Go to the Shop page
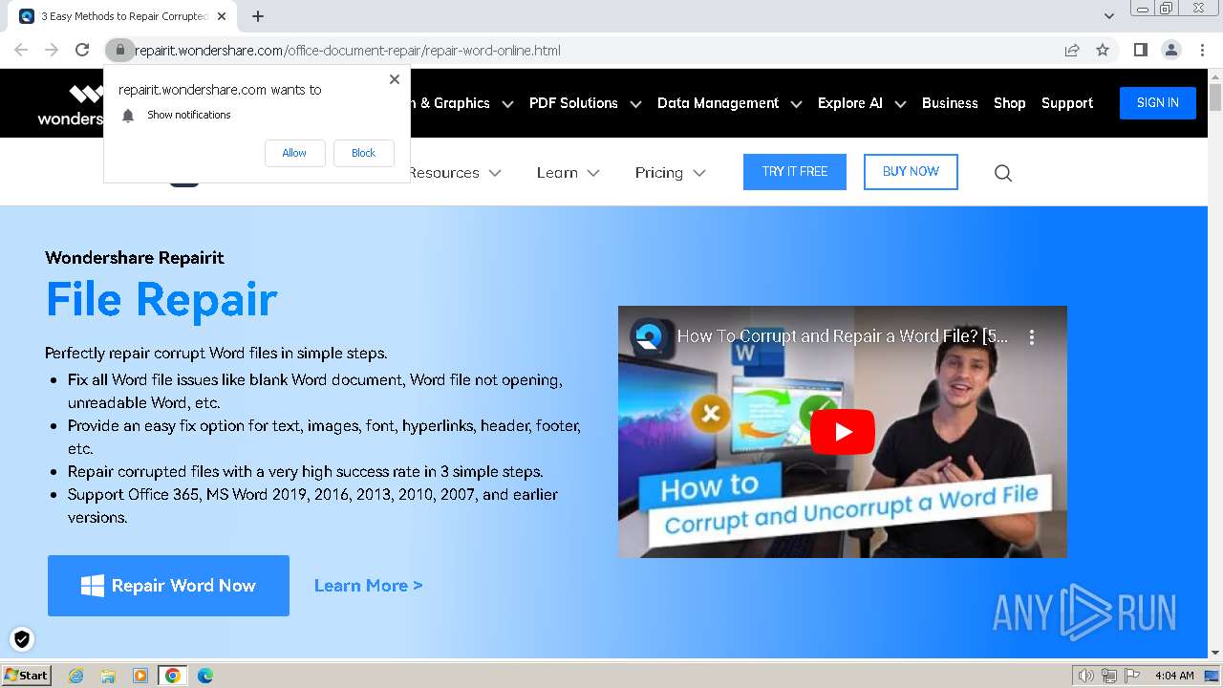The image size is (1223, 688). click(1009, 103)
